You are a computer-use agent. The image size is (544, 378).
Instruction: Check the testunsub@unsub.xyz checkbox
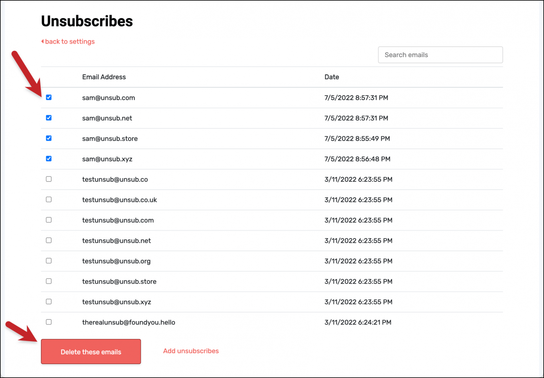click(49, 301)
